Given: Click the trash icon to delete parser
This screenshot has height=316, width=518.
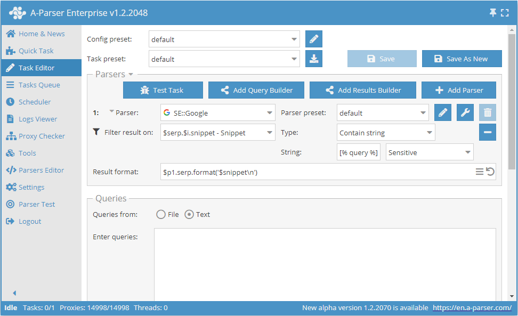Looking at the screenshot, I should [488, 113].
